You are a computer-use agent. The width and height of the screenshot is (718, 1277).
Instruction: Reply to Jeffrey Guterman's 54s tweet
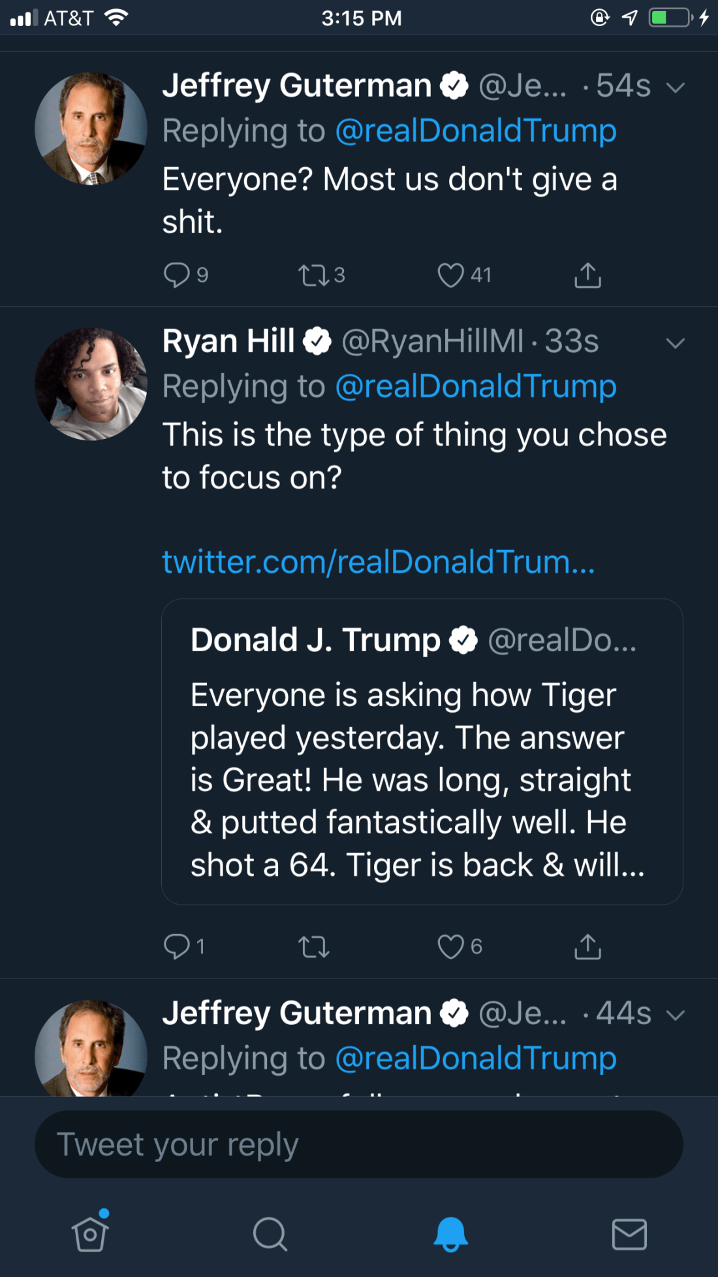(177, 275)
